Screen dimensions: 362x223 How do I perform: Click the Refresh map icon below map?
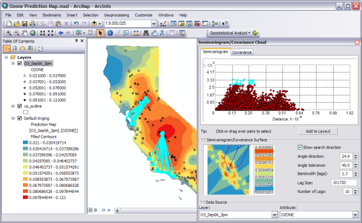coord(103,210)
